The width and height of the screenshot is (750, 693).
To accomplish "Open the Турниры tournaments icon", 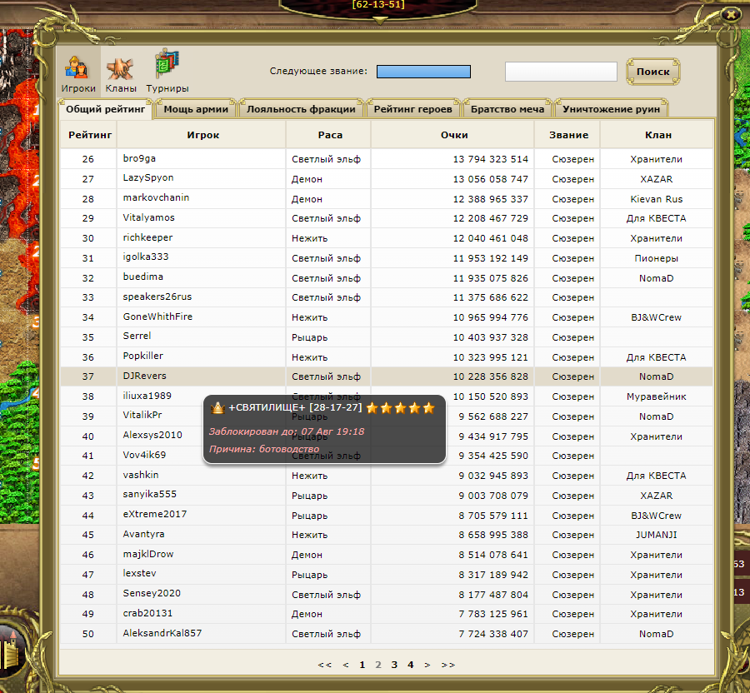I will [x=167, y=72].
